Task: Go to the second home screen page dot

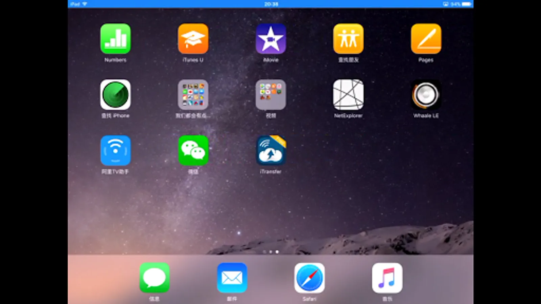Action: 270,252
